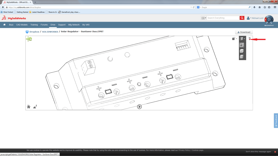The height and width of the screenshot is (156, 278).
Task: Follow the SOLIDWORKS breadcrumb link
Action: [50, 32]
